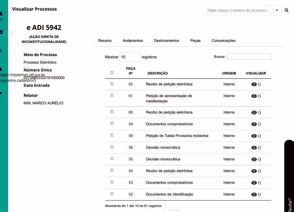Sort the table by the Peça Nº column
The width and height of the screenshot is (294, 212).
click(131, 71)
